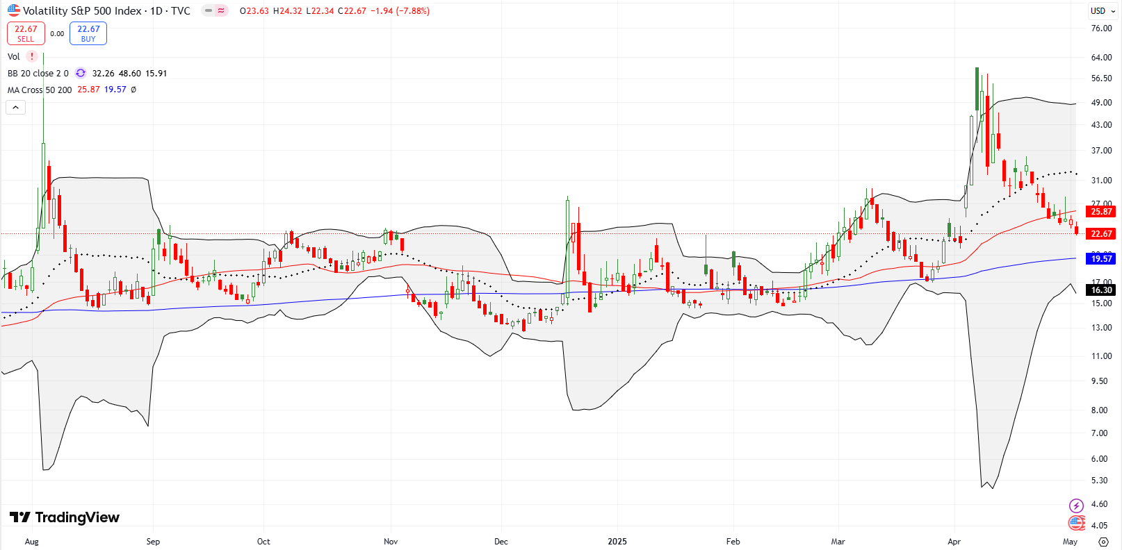Click the red 25.87 MA price label

pos(1101,212)
